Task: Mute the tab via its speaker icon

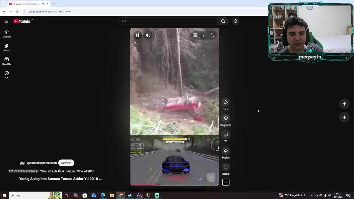Action: 43,4
